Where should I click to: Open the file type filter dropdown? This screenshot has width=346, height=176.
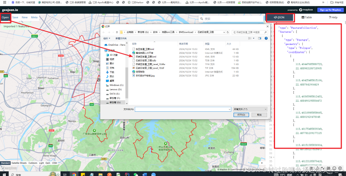[250, 109]
